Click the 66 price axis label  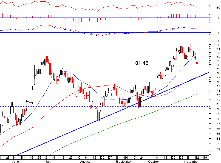pyautogui.click(x=218, y=129)
